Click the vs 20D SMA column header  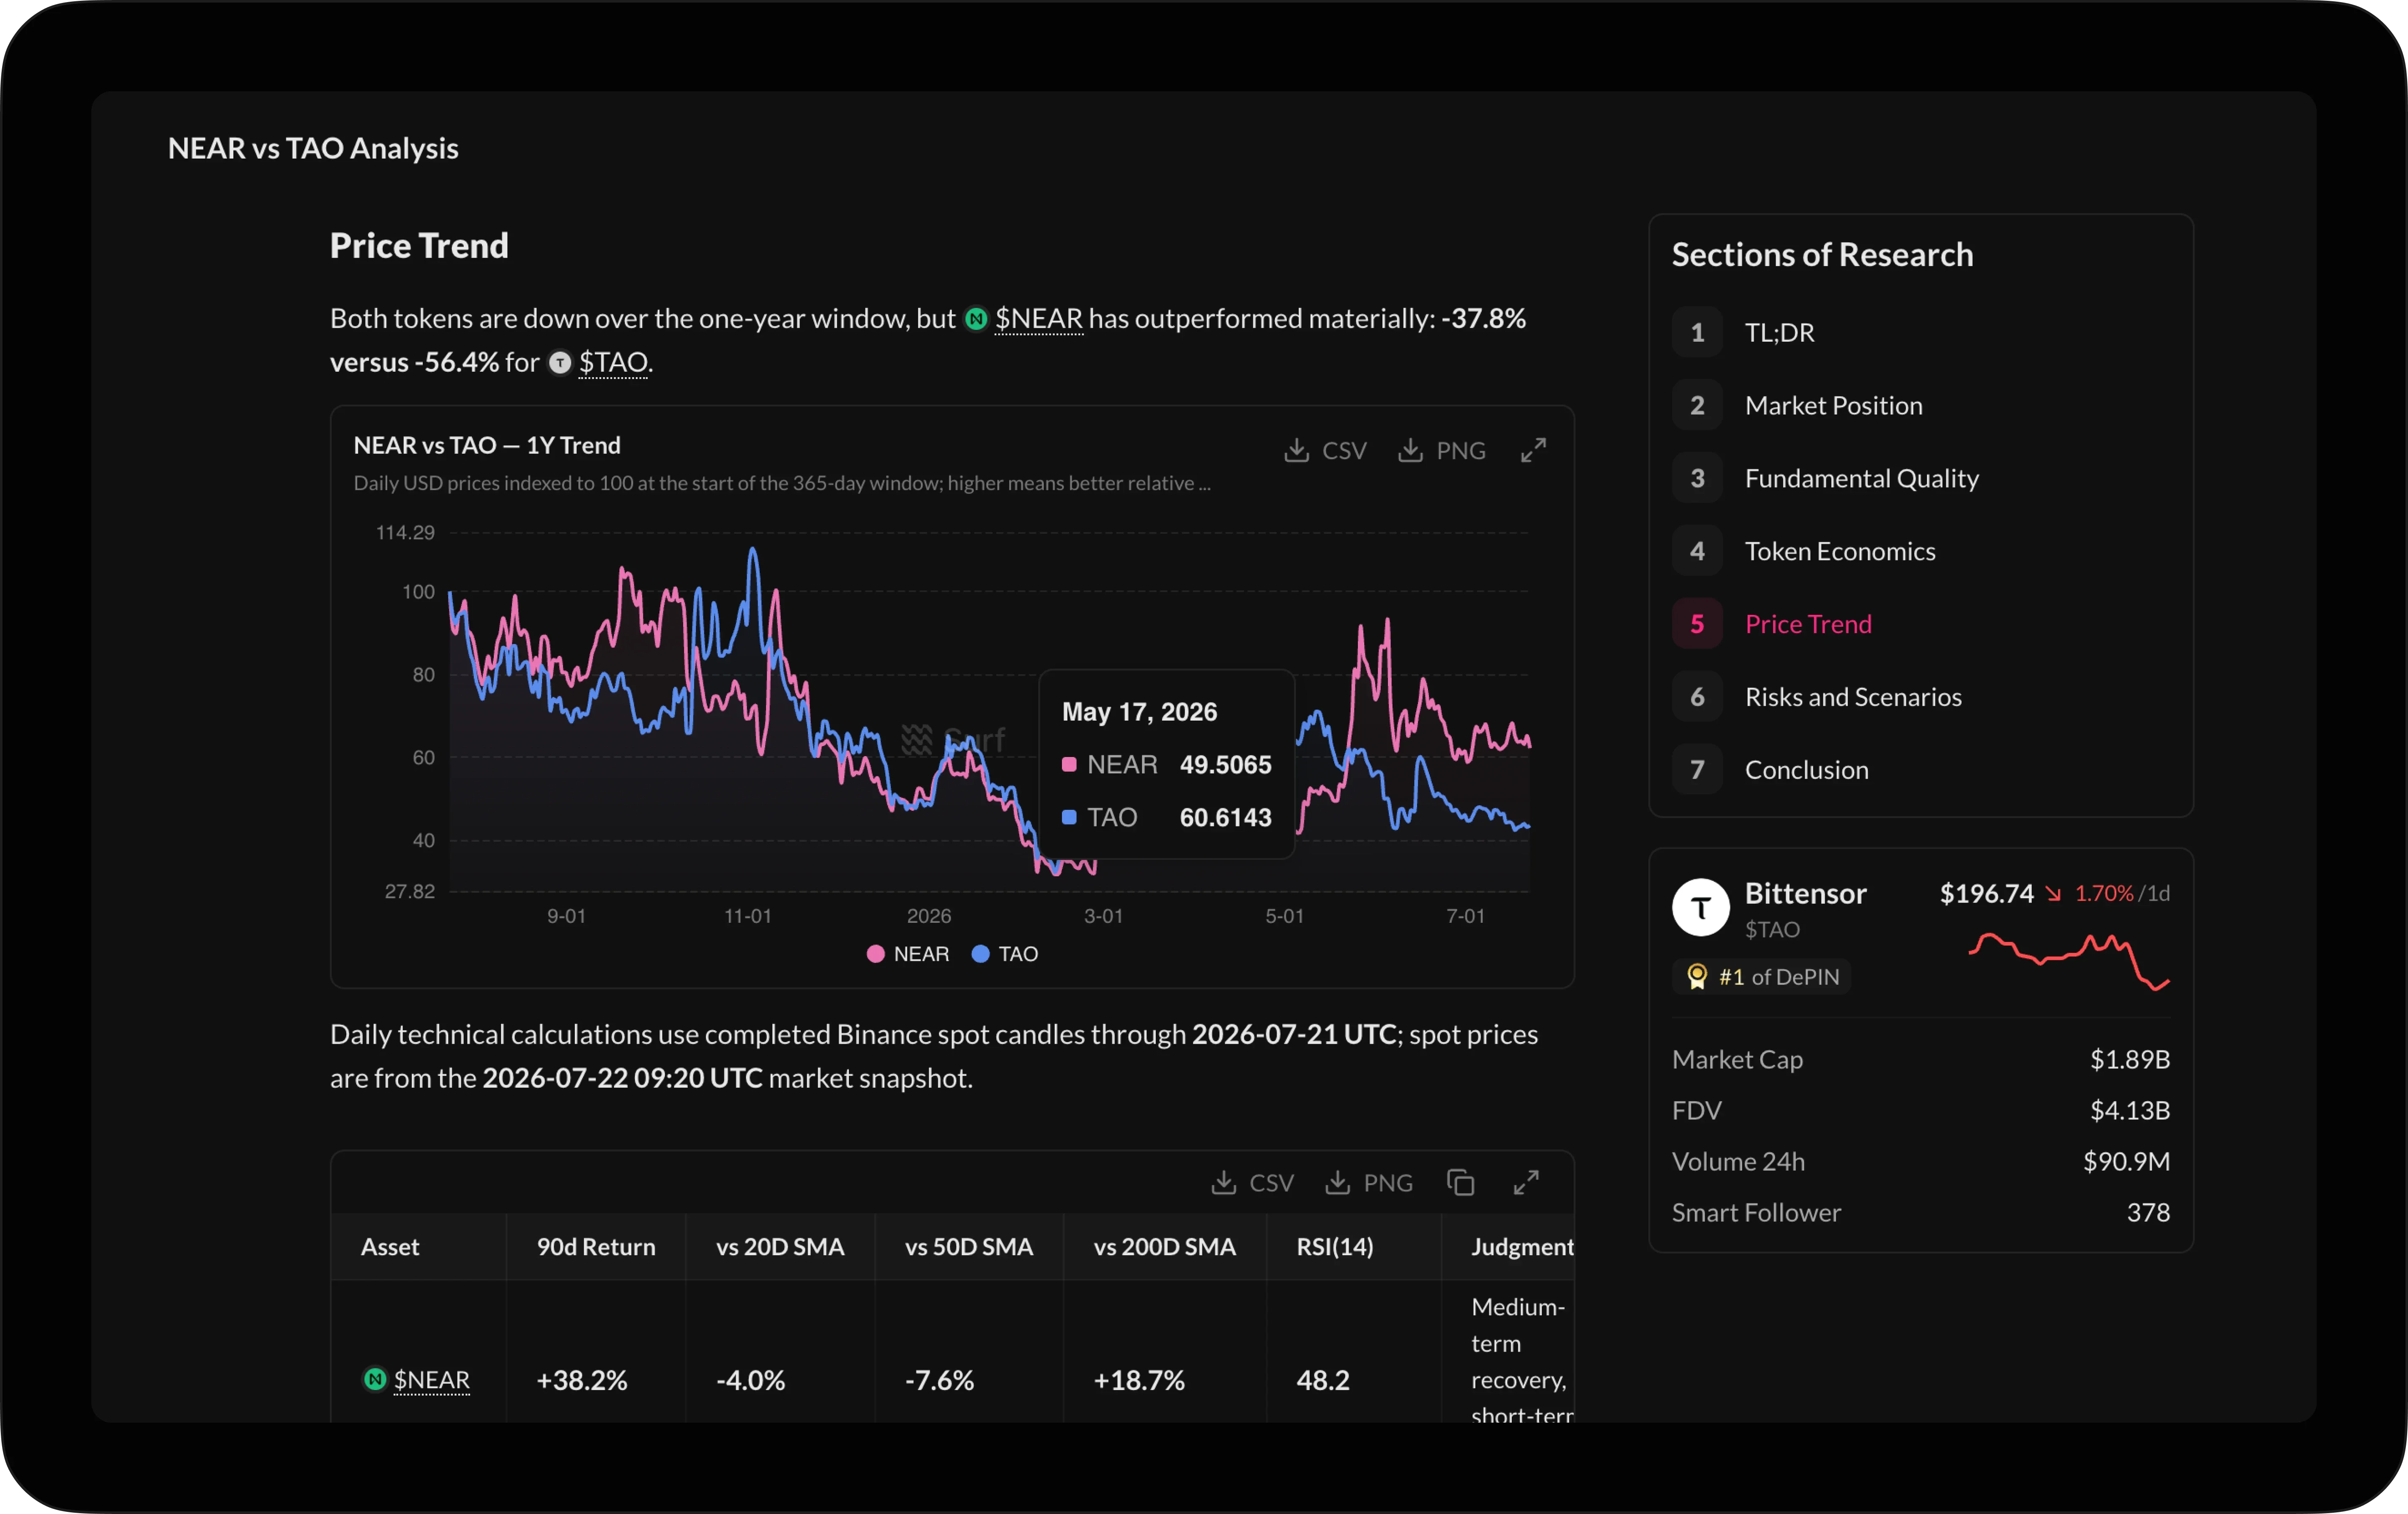pyautogui.click(x=780, y=1247)
